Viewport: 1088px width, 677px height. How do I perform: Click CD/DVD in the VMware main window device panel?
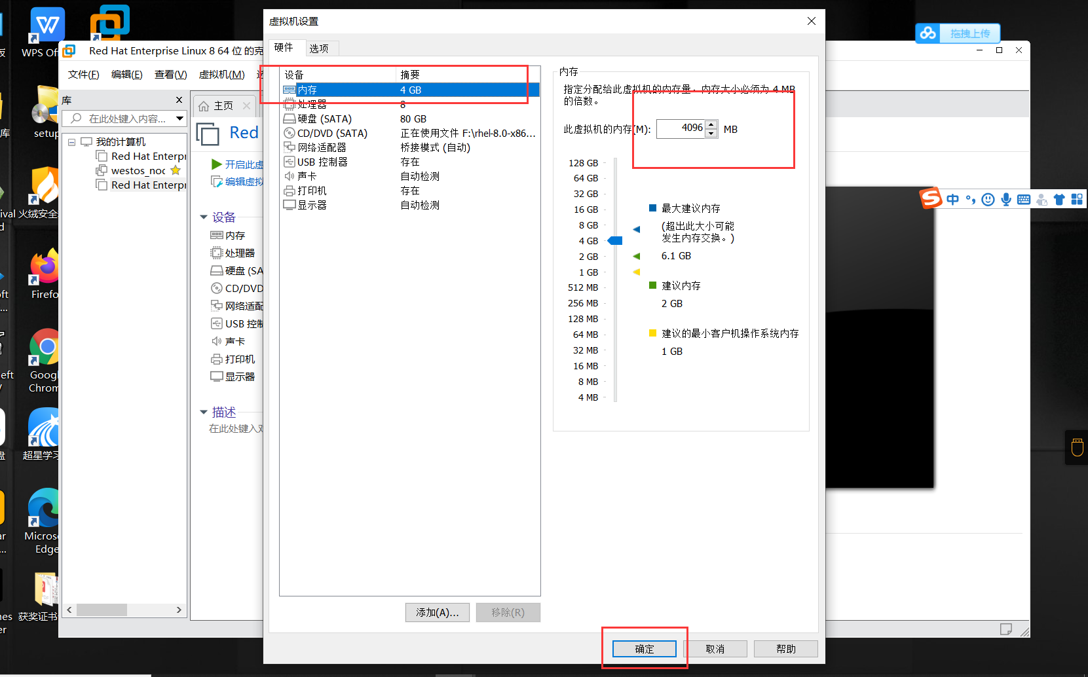tap(236, 288)
